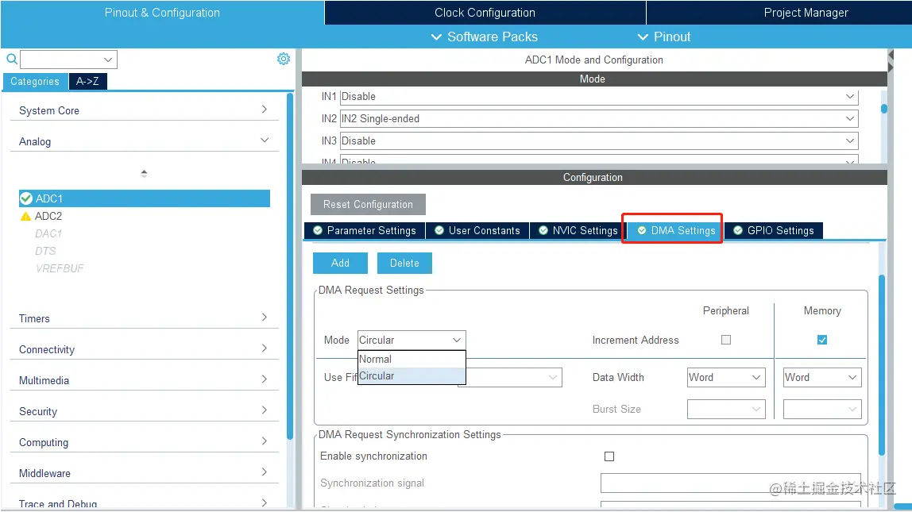
Task: Click the Synchronization signal field
Action: point(731,483)
